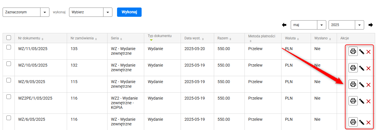The image size is (378, 130).
Task: Print document WZ2PE/1/05/2025
Action: (x=353, y=101)
